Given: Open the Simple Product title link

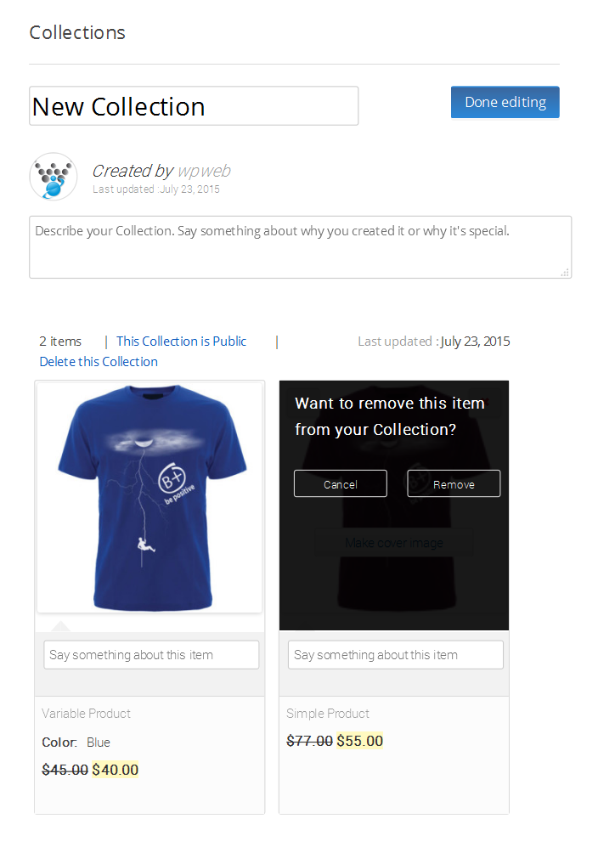Looking at the screenshot, I should 328,714.
